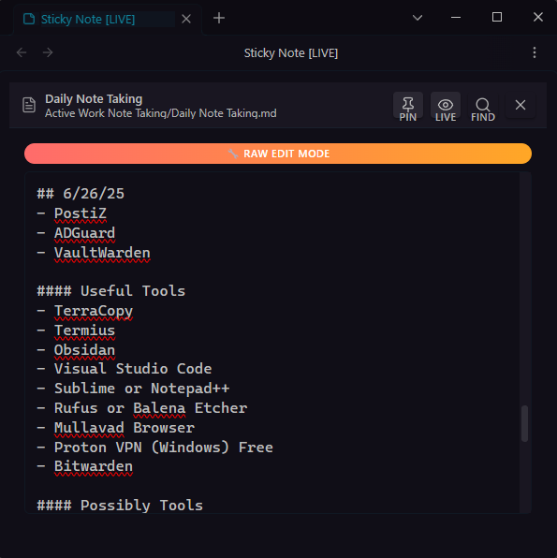Image resolution: width=557 pixels, height=558 pixels.
Task: Navigate back with the left arrow
Action: click(22, 52)
